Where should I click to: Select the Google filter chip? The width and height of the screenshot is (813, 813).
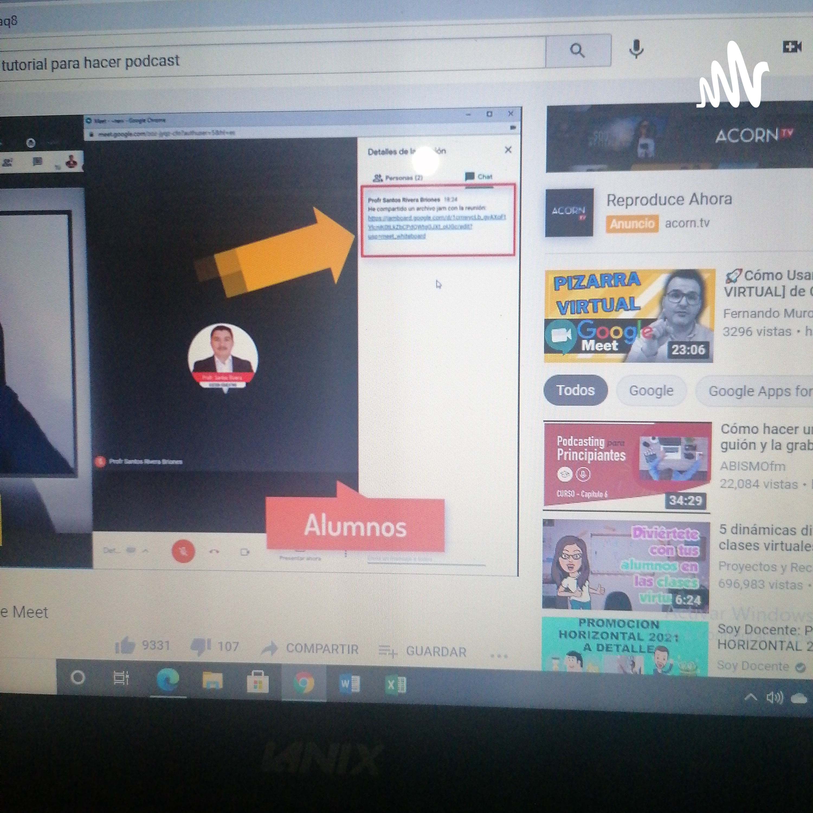651,391
